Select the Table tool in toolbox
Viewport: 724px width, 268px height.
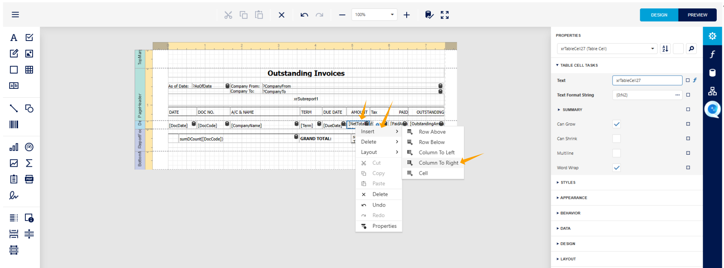29,70
